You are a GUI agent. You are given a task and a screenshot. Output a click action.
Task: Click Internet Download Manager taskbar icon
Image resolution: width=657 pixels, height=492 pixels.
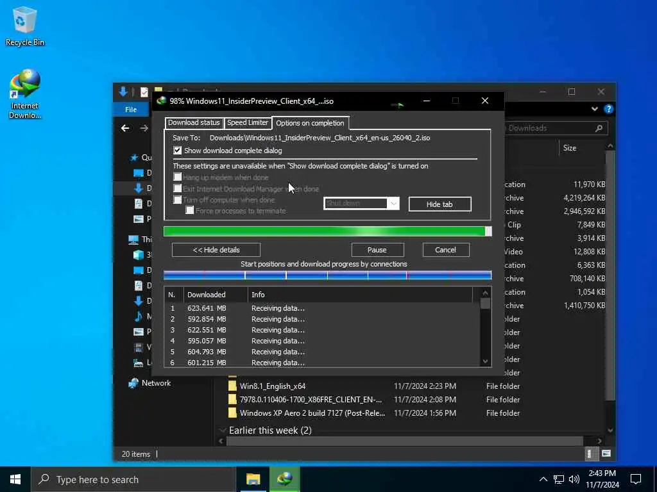284,479
